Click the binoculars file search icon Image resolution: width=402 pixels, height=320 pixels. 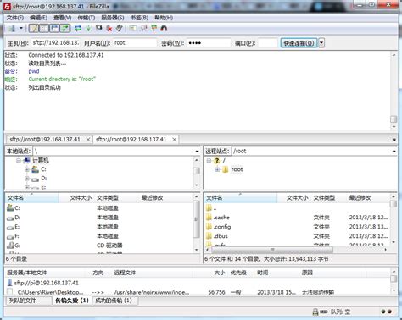[x=164, y=28]
